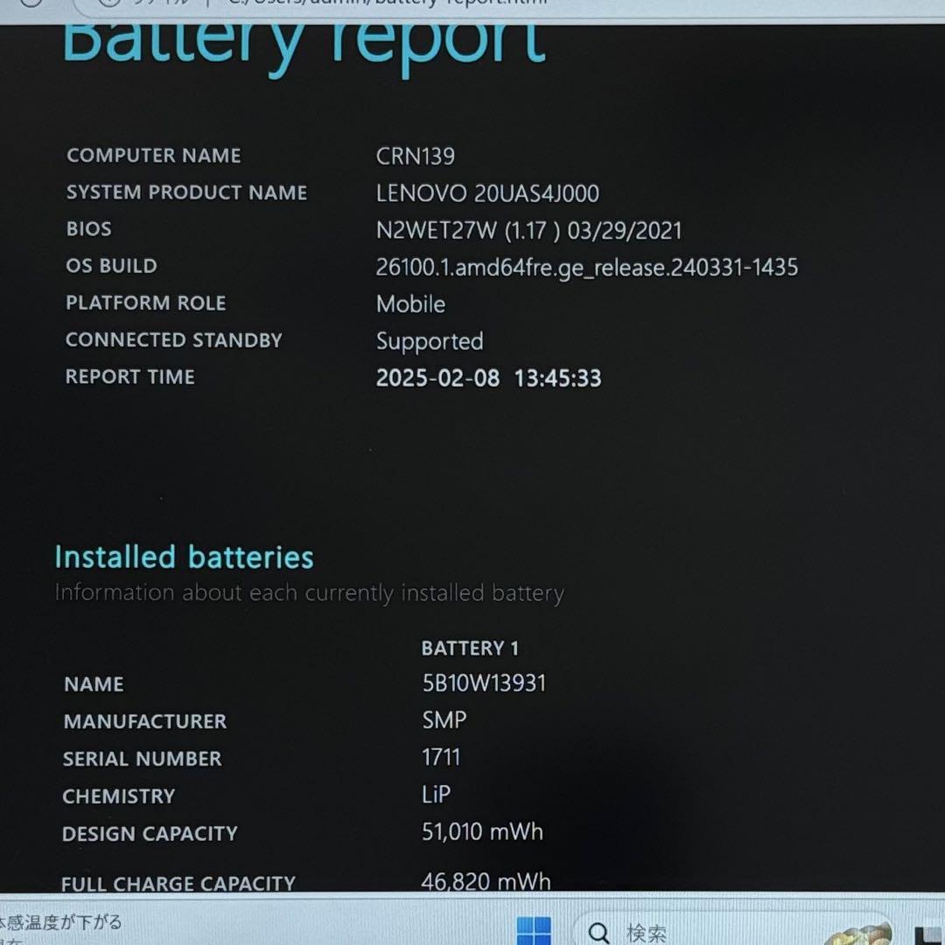
Task: Click the DESIGN CAPACITY row label
Action: point(150,834)
